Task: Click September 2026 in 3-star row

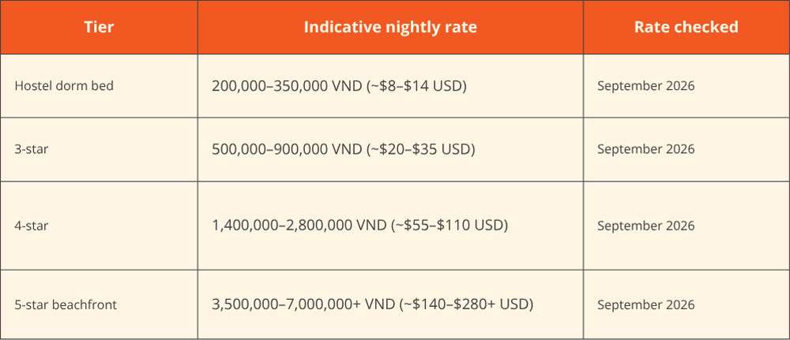Action: pos(646,149)
